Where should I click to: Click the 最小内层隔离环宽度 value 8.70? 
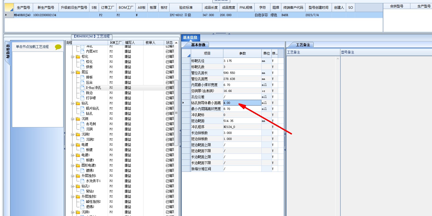242,109
